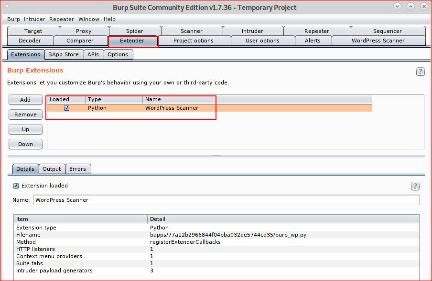Switch to the Comparer tab
432x281 pixels.
click(80, 41)
